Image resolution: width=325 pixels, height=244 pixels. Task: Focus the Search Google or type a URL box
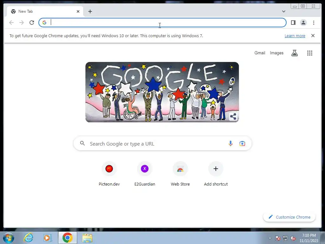[x=162, y=144]
